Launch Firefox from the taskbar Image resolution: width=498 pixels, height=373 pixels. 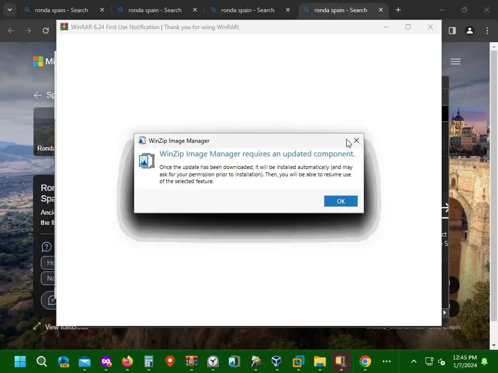point(127,361)
